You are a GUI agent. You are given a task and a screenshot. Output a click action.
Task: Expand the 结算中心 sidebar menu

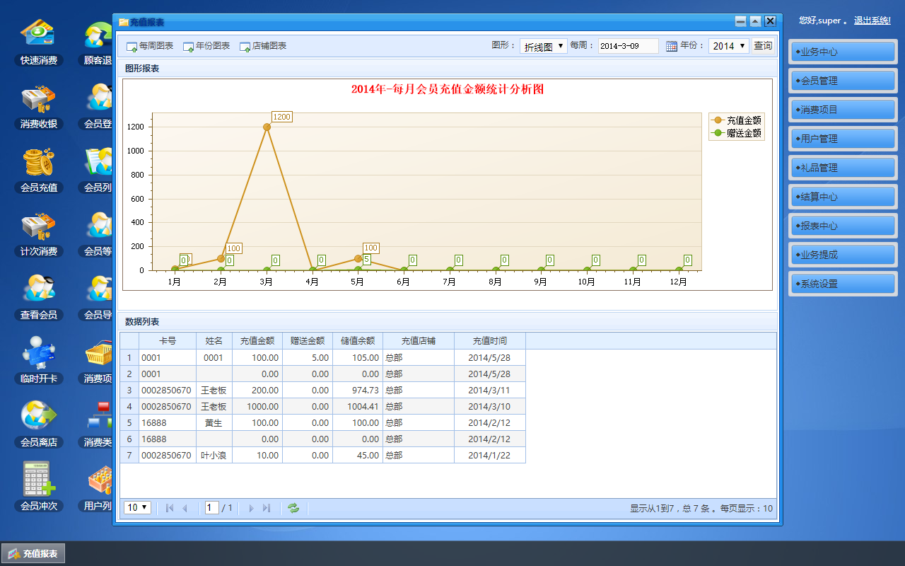pyautogui.click(x=843, y=197)
